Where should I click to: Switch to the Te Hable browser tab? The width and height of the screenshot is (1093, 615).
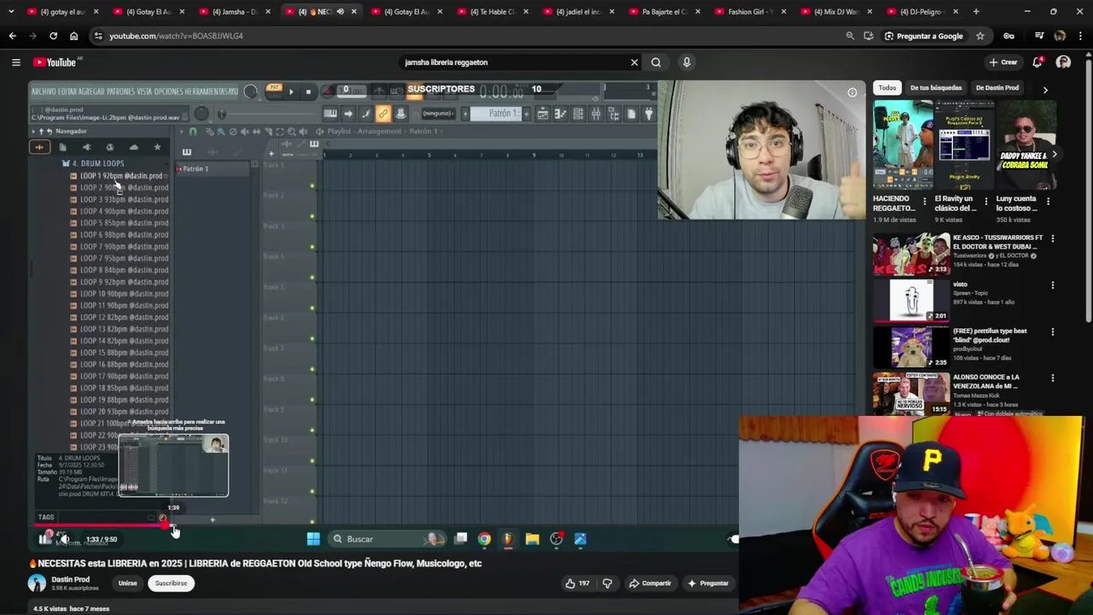point(491,11)
